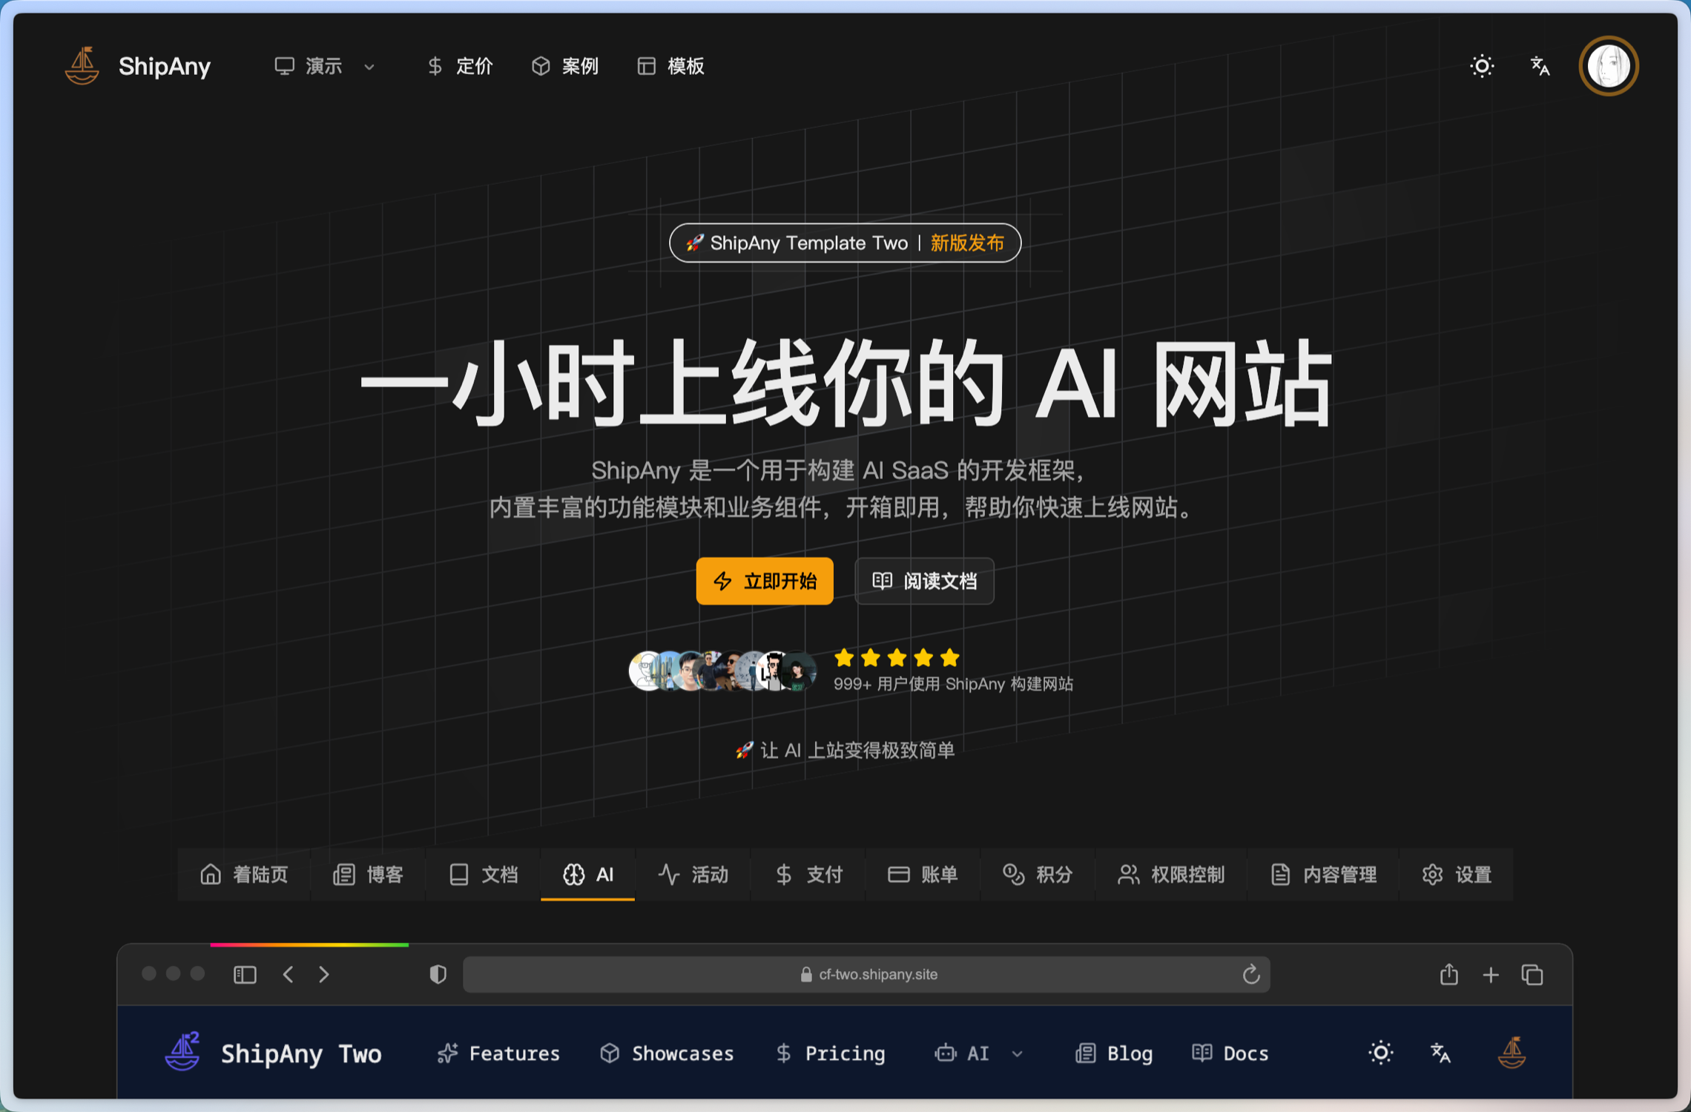Image resolution: width=1691 pixels, height=1112 pixels.
Task: Select the 支付 payment tab
Action: coord(809,875)
